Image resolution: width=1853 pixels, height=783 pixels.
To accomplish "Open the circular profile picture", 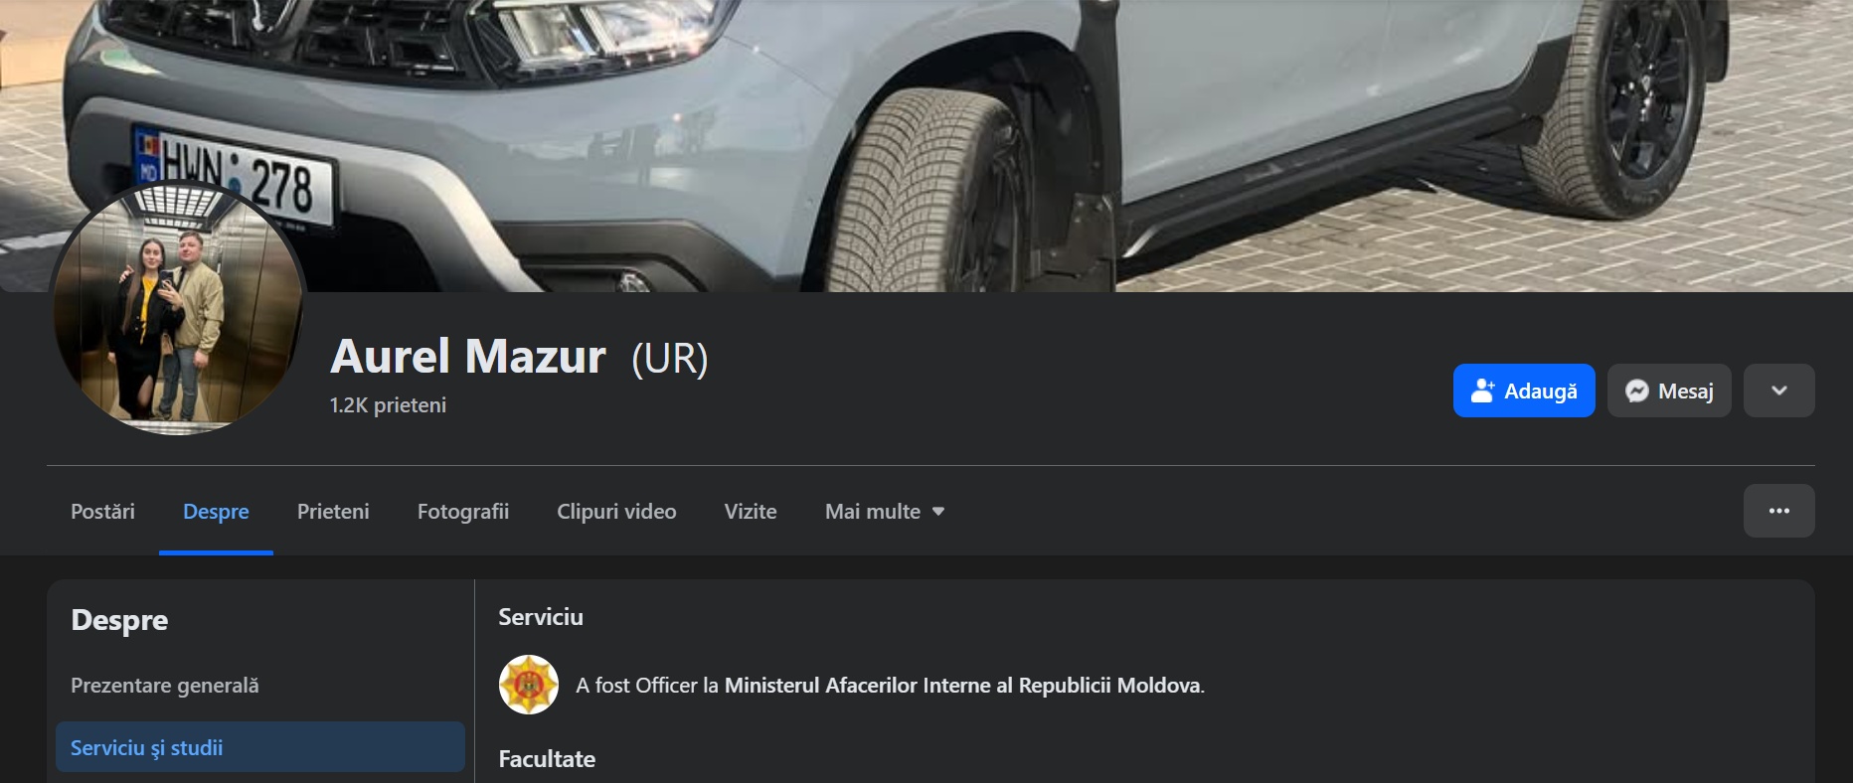I will (x=178, y=308).
